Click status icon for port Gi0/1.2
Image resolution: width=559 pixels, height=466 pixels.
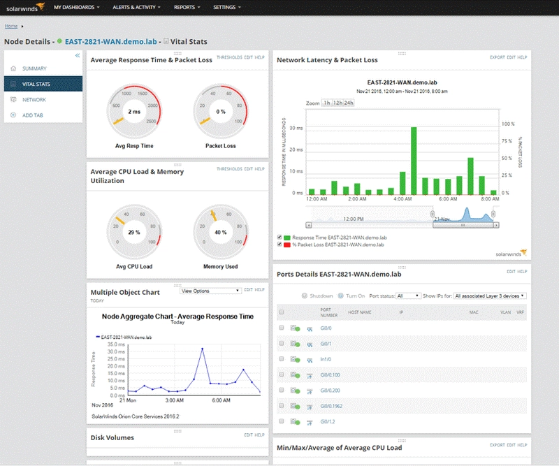pyautogui.click(x=295, y=422)
